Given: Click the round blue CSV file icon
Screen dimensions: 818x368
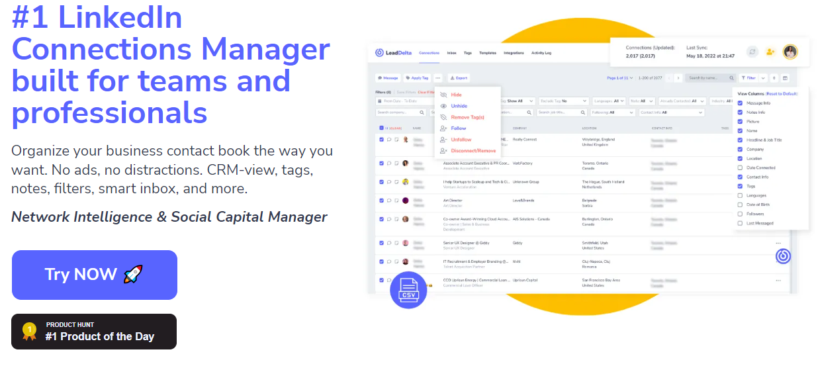Looking at the screenshot, I should [x=408, y=290].
